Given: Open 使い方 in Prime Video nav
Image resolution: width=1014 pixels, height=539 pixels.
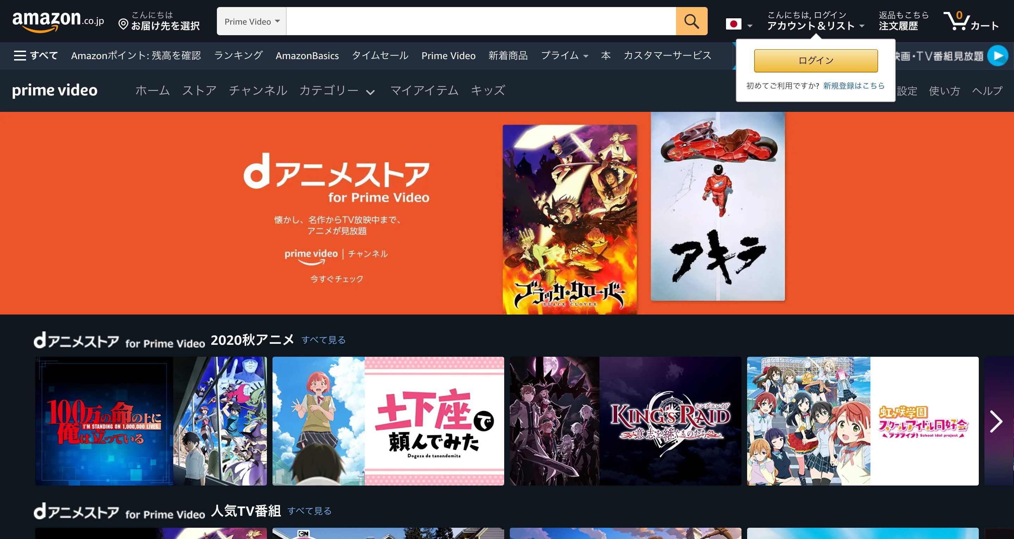Looking at the screenshot, I should [944, 91].
